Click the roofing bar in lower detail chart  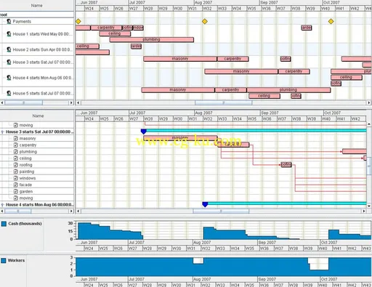pos(286,165)
